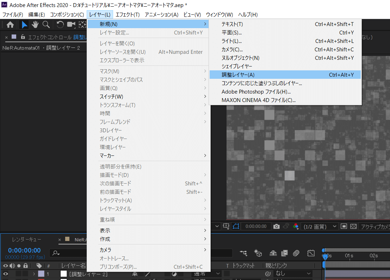The height and width of the screenshot is (280, 390).
Task: Open the ファイル(F) menu
Action: pyautogui.click(x=13, y=15)
